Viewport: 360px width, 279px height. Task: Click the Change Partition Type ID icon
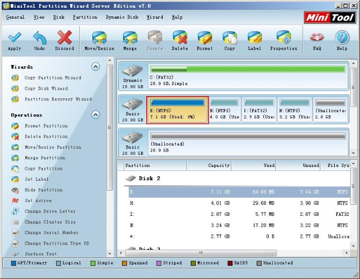point(15,243)
